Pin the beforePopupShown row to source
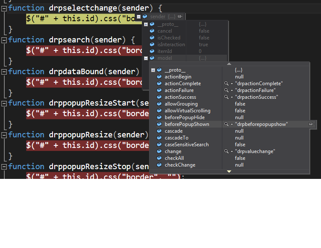 [311, 124]
